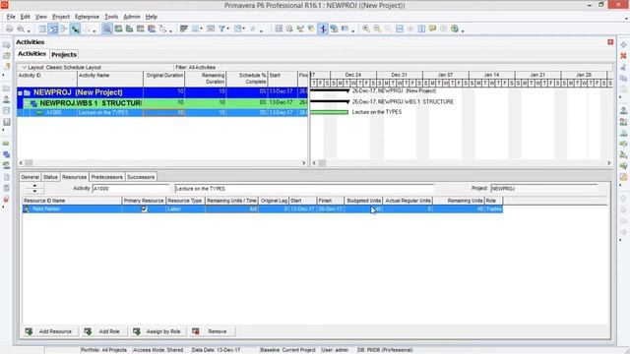Click the Cut icon in right sidebar
Image resolution: width=630 pixels, height=354 pixels.
(x=623, y=67)
